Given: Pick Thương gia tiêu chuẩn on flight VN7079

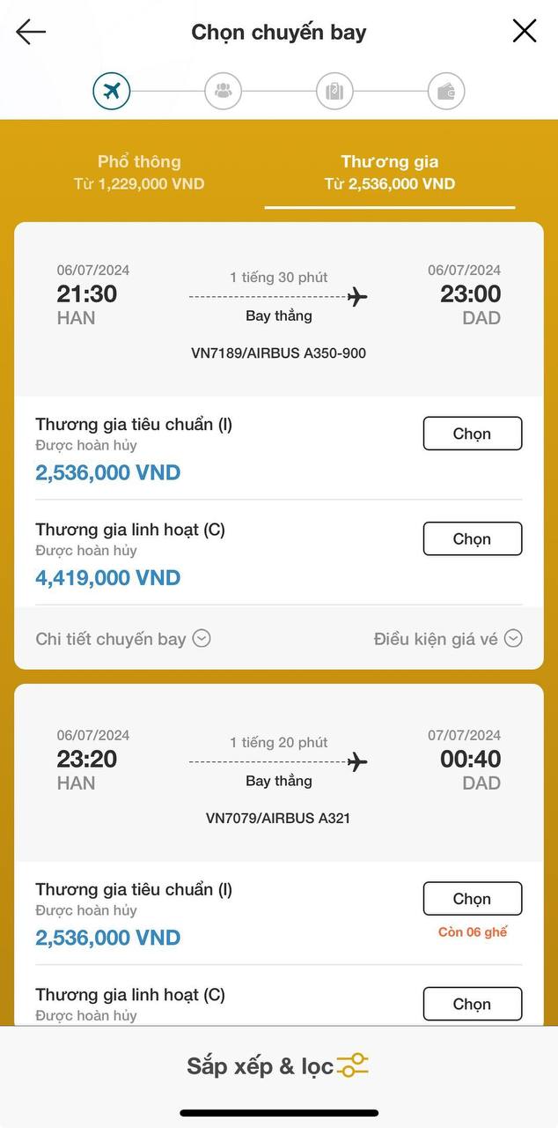Looking at the screenshot, I should tap(473, 898).
